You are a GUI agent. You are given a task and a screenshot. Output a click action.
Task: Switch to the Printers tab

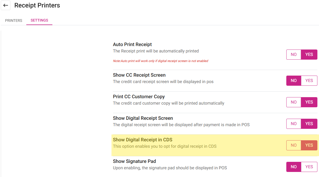click(14, 20)
